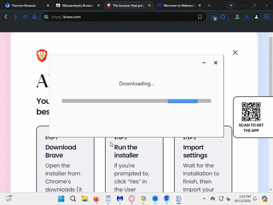Bookmark this page with the bookmark icon
This screenshot has width=273, height=205.
pyautogui.click(x=200, y=17)
